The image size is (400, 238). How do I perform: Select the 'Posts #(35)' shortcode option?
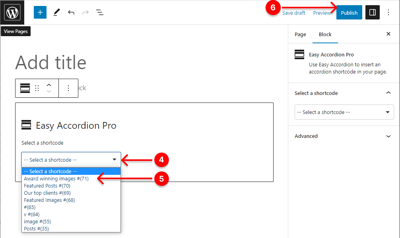(x=71, y=228)
